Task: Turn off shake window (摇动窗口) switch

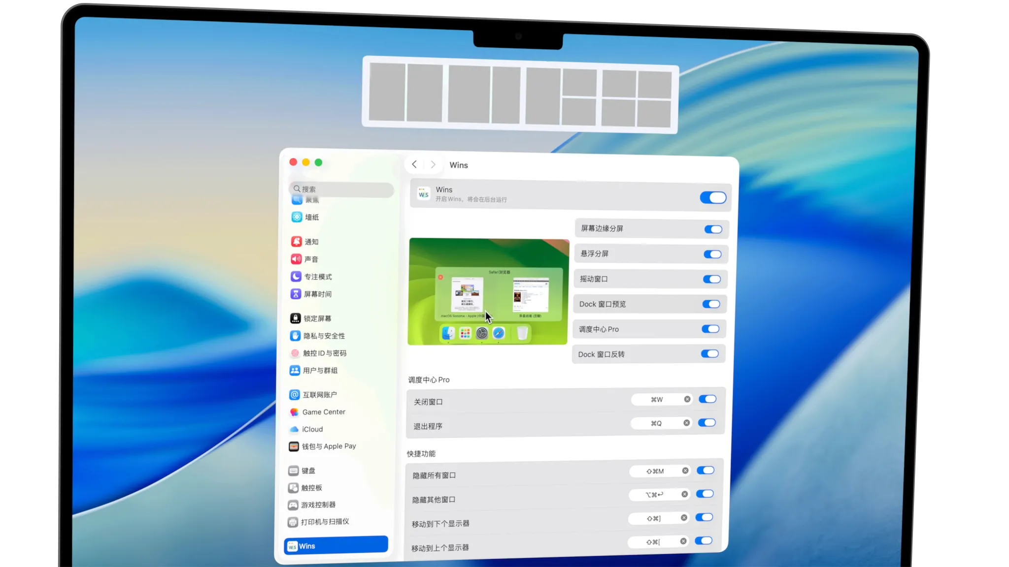Action: tap(711, 279)
